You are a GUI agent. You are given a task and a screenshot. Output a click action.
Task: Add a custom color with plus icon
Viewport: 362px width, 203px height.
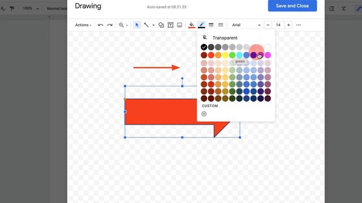204,114
